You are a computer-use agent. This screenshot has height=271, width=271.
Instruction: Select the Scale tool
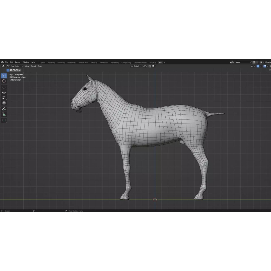point(4,98)
